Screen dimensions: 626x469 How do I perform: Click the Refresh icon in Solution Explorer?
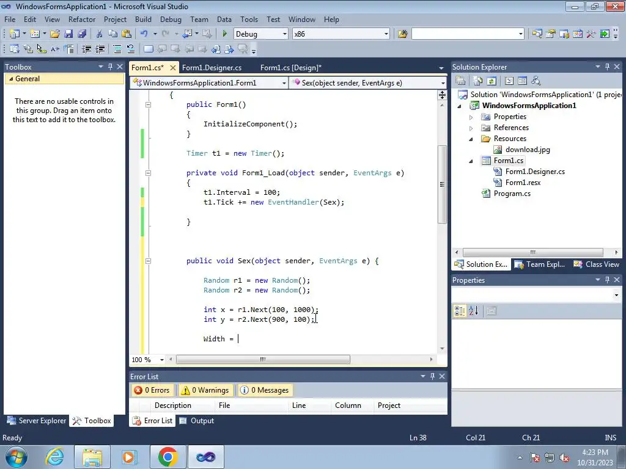tap(492, 81)
